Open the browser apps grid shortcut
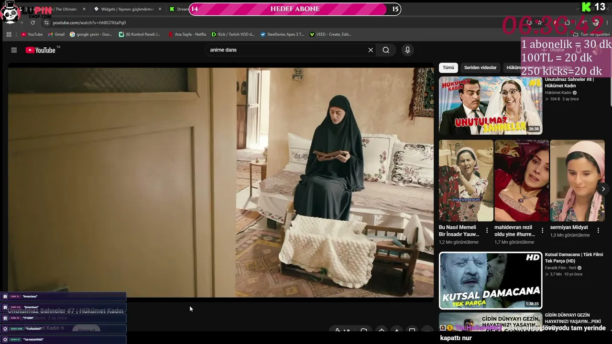The image size is (612, 344). coord(9,34)
